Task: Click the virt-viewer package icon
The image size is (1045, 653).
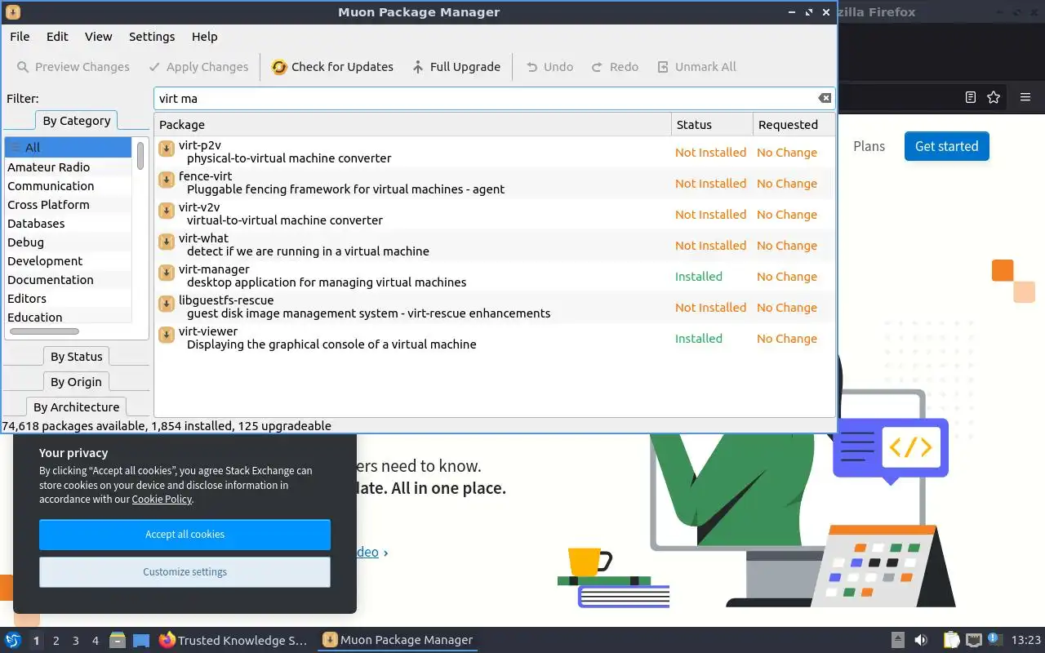Action: point(167,334)
